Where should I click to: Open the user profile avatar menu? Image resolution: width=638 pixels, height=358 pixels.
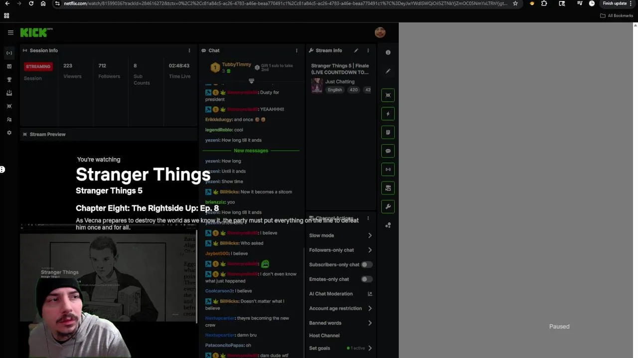tap(380, 32)
